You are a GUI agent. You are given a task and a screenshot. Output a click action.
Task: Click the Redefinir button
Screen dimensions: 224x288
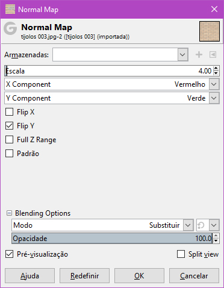pos(84,276)
